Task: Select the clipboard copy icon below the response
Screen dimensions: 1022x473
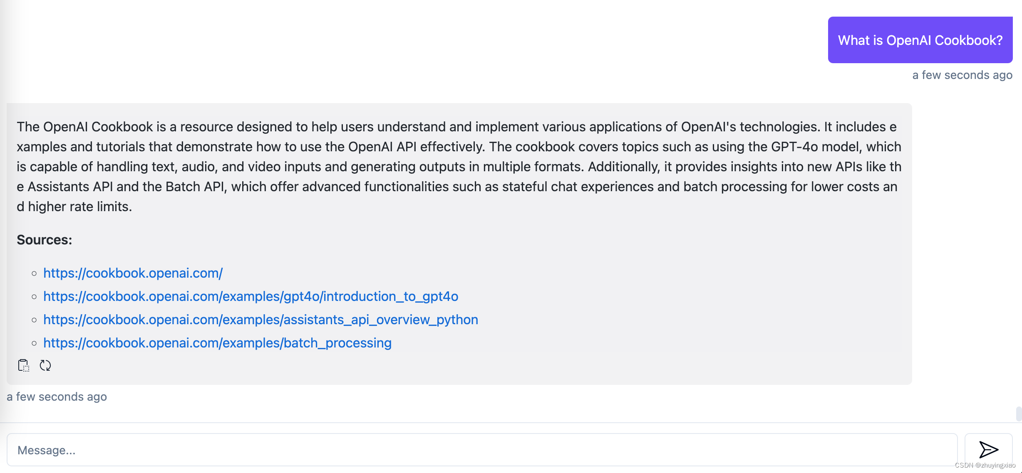Action: point(23,365)
